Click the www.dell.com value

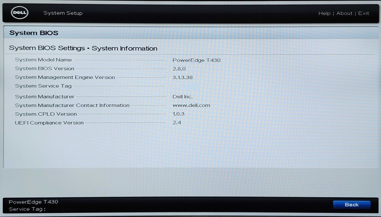tap(191, 105)
